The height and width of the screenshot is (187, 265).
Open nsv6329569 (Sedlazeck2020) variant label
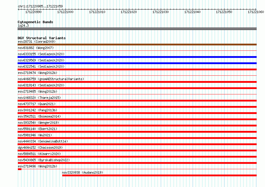click(x=41, y=60)
